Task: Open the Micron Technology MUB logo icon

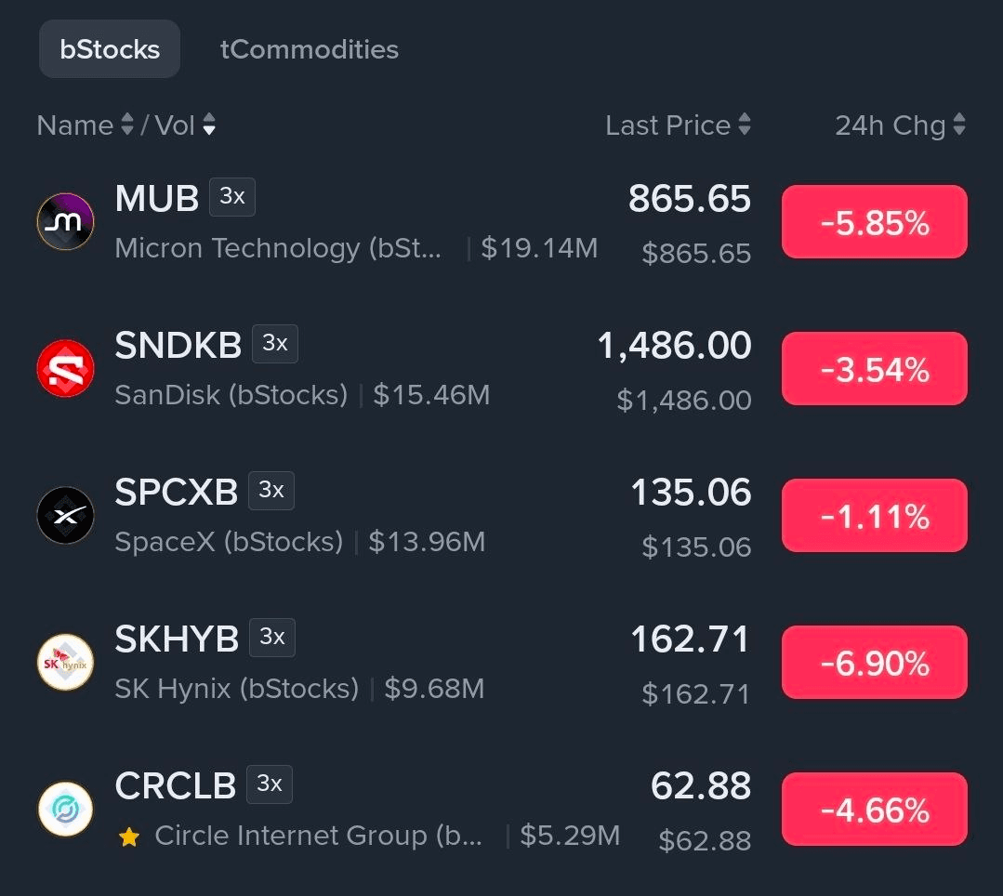Action: pos(65,221)
